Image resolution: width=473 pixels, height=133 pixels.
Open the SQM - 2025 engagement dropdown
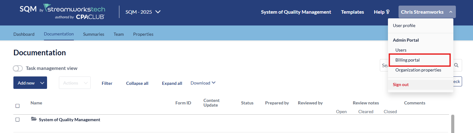click(143, 12)
